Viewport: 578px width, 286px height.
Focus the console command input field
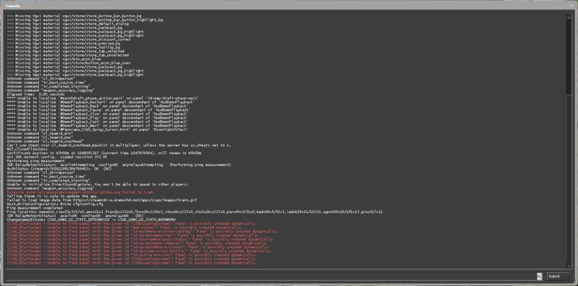coord(271,276)
